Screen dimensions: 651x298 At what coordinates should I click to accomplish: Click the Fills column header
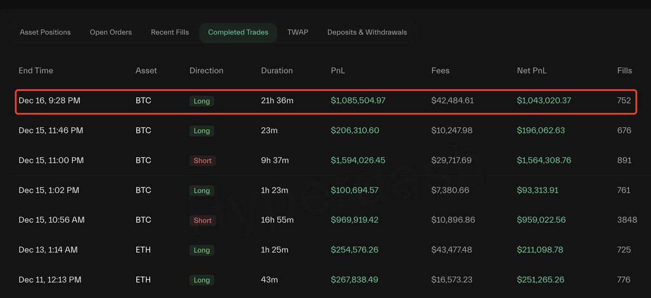pos(624,70)
